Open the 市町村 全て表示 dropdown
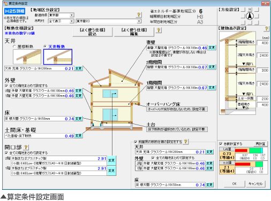271x201 pixels. (72, 21)
